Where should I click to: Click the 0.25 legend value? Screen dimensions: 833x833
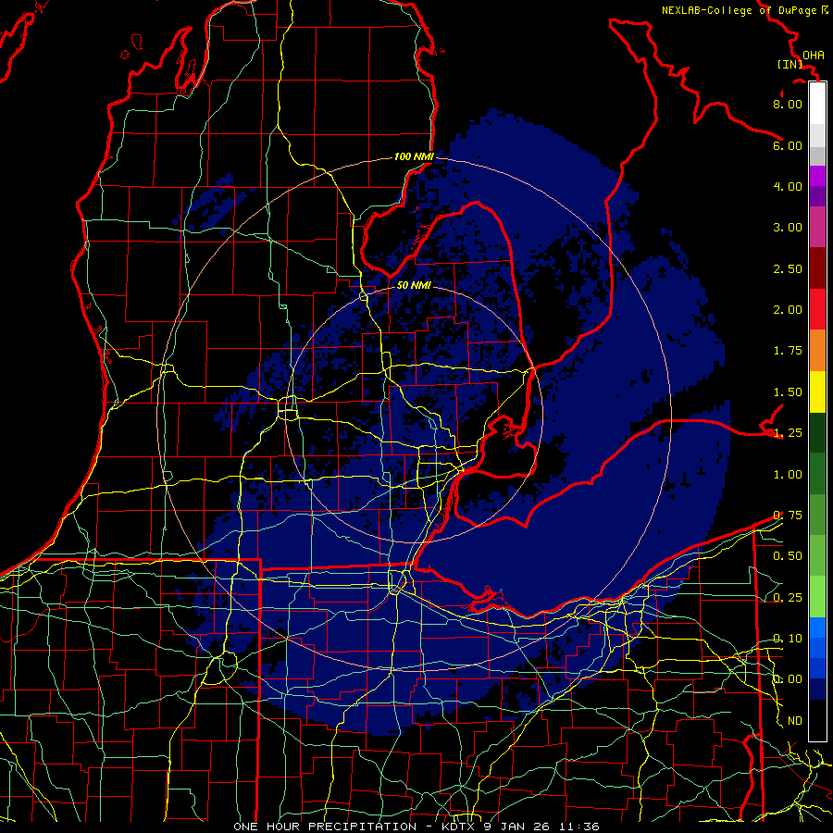788,598
